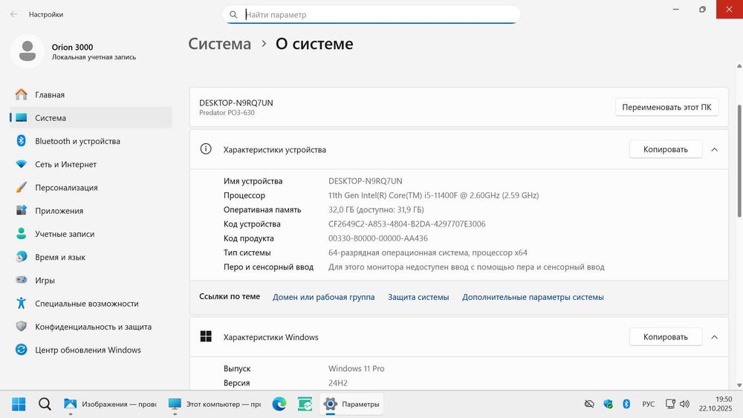Open the Windows Start menu
743x418 pixels.
19,405
